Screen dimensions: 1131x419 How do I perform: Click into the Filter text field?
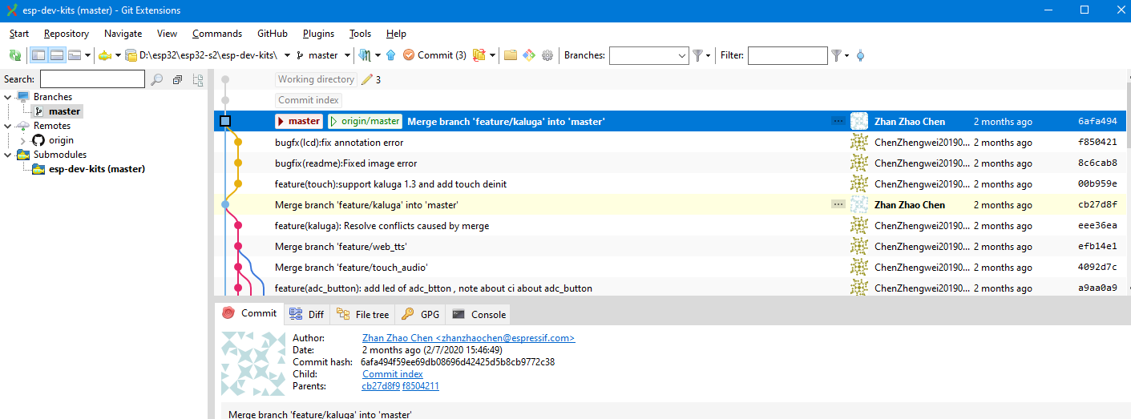[787, 55]
